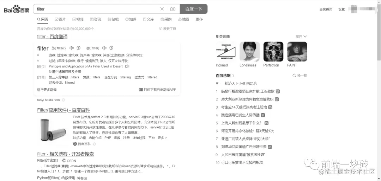Screen dimensions: 381x181
Task: Click the British pronunciation repeat icon
Action: tap(78, 48)
